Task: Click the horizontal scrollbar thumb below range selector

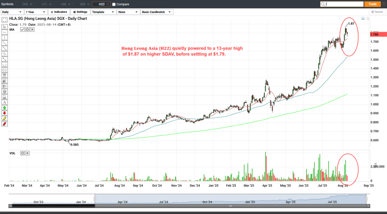Action: click(230, 206)
